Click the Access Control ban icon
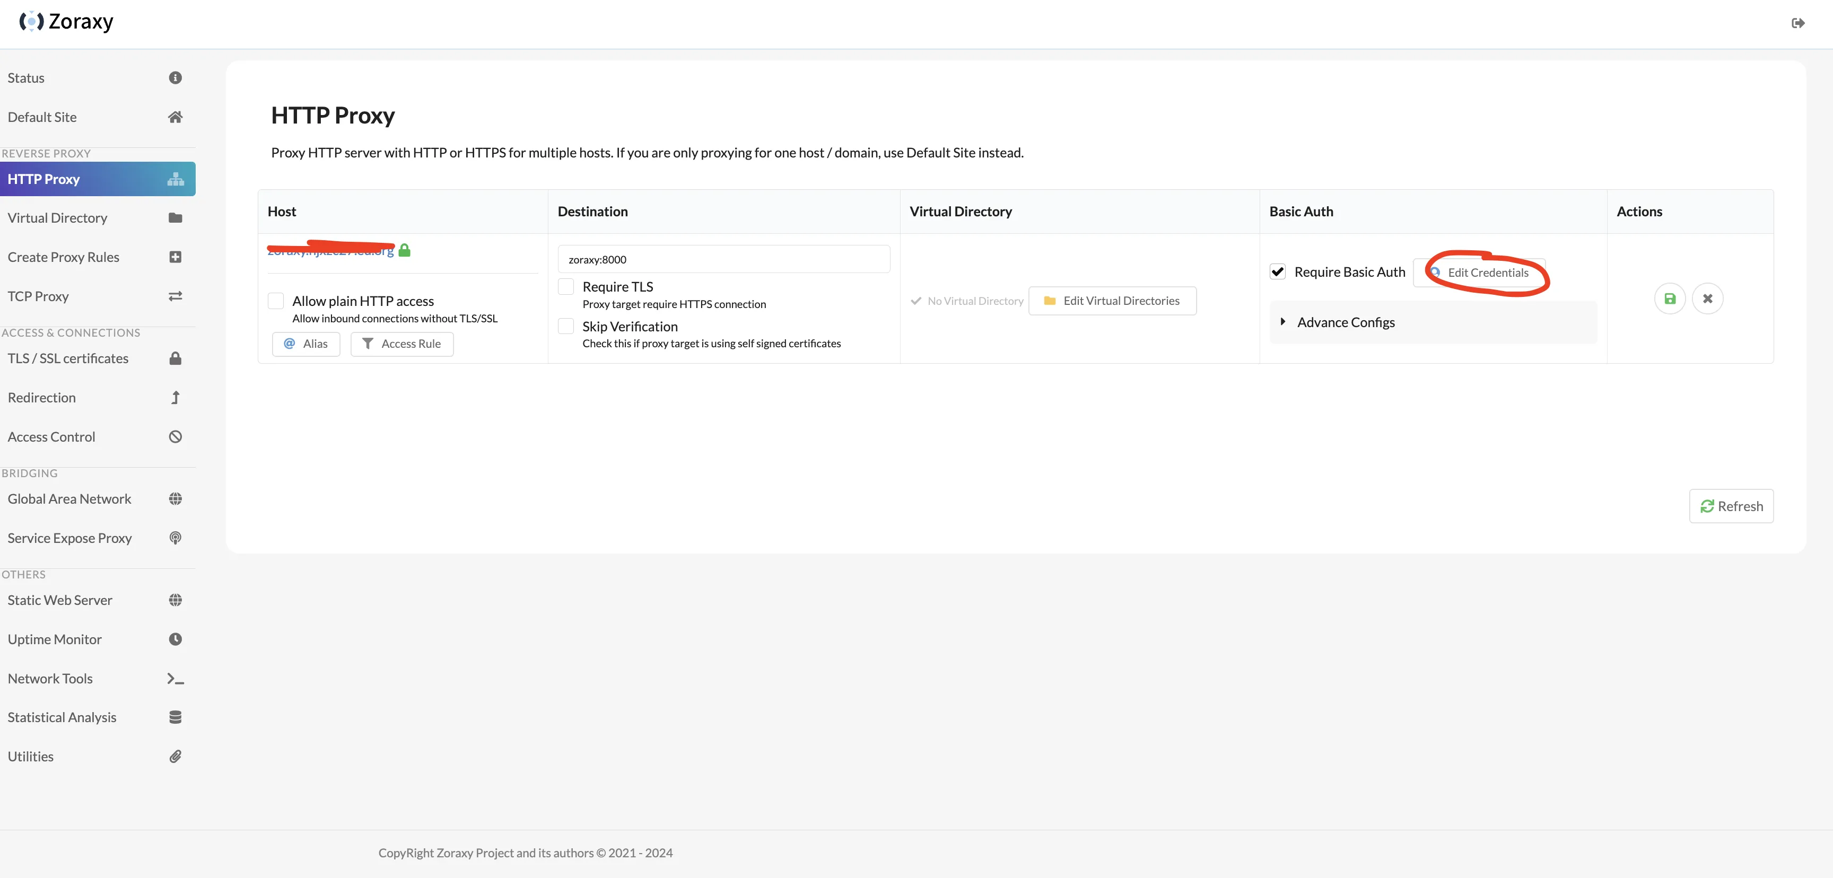Viewport: 1833px width, 878px height. pos(175,437)
